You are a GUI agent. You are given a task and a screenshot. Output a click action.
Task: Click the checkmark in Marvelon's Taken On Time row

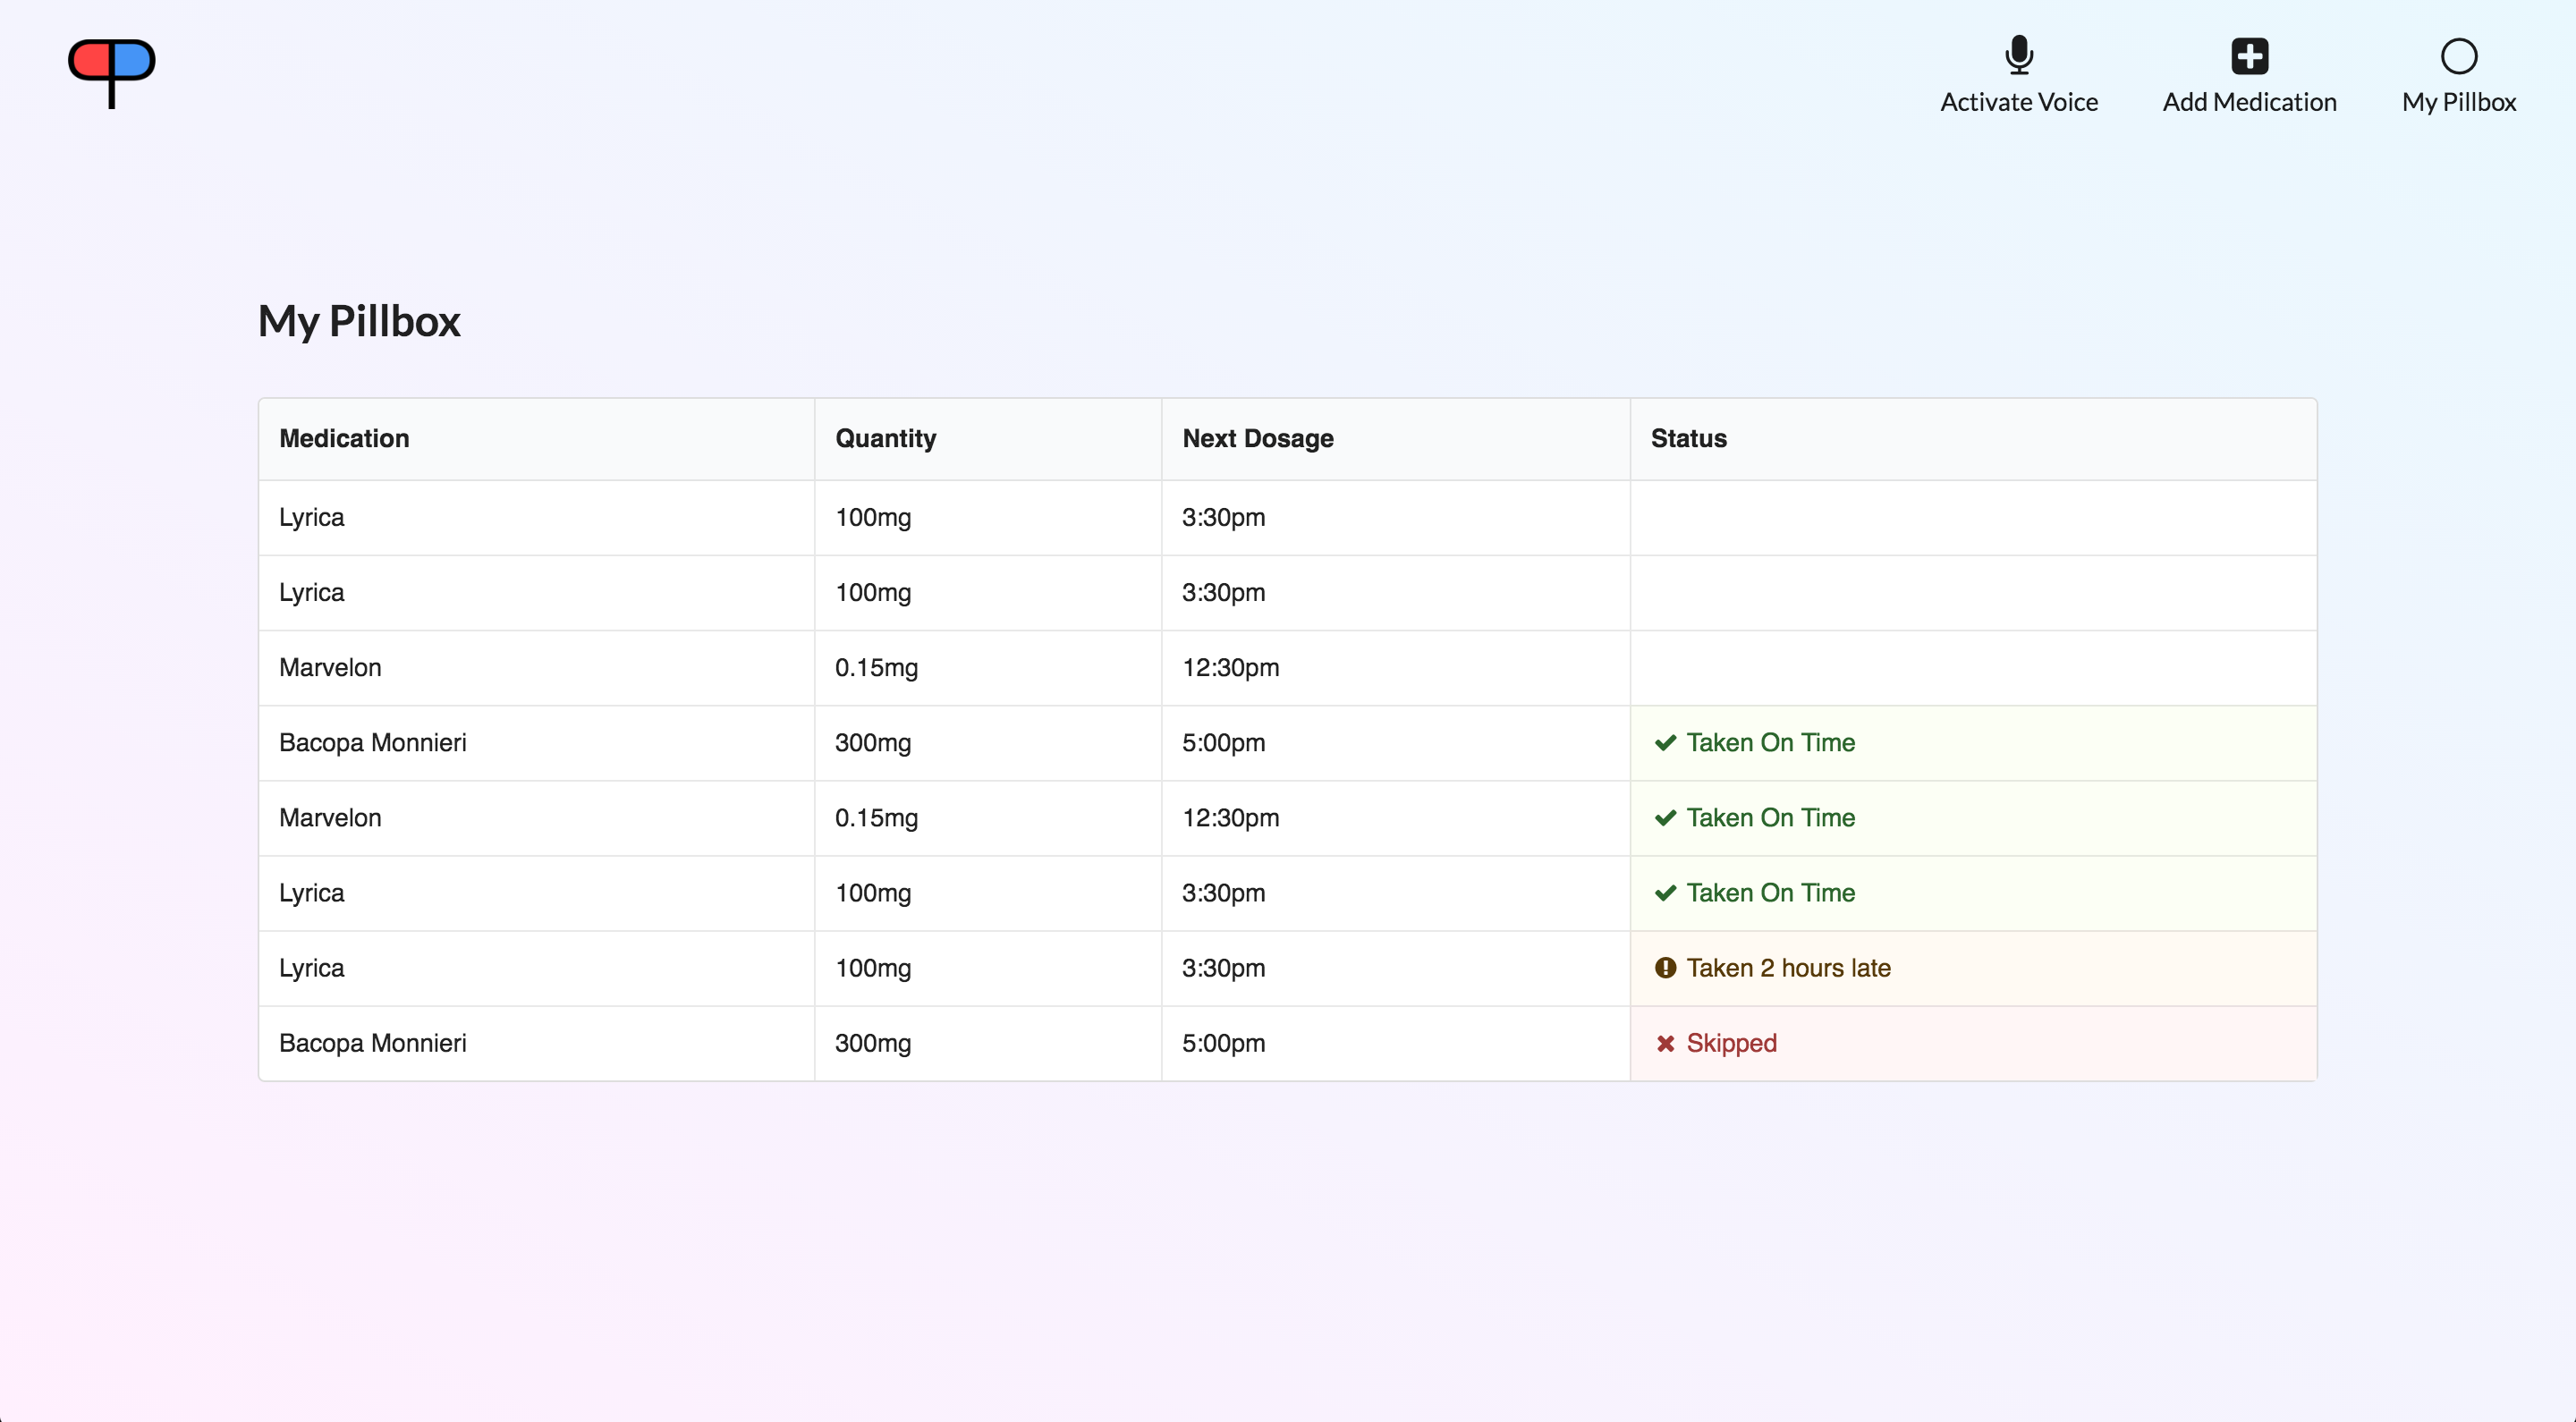[1665, 818]
